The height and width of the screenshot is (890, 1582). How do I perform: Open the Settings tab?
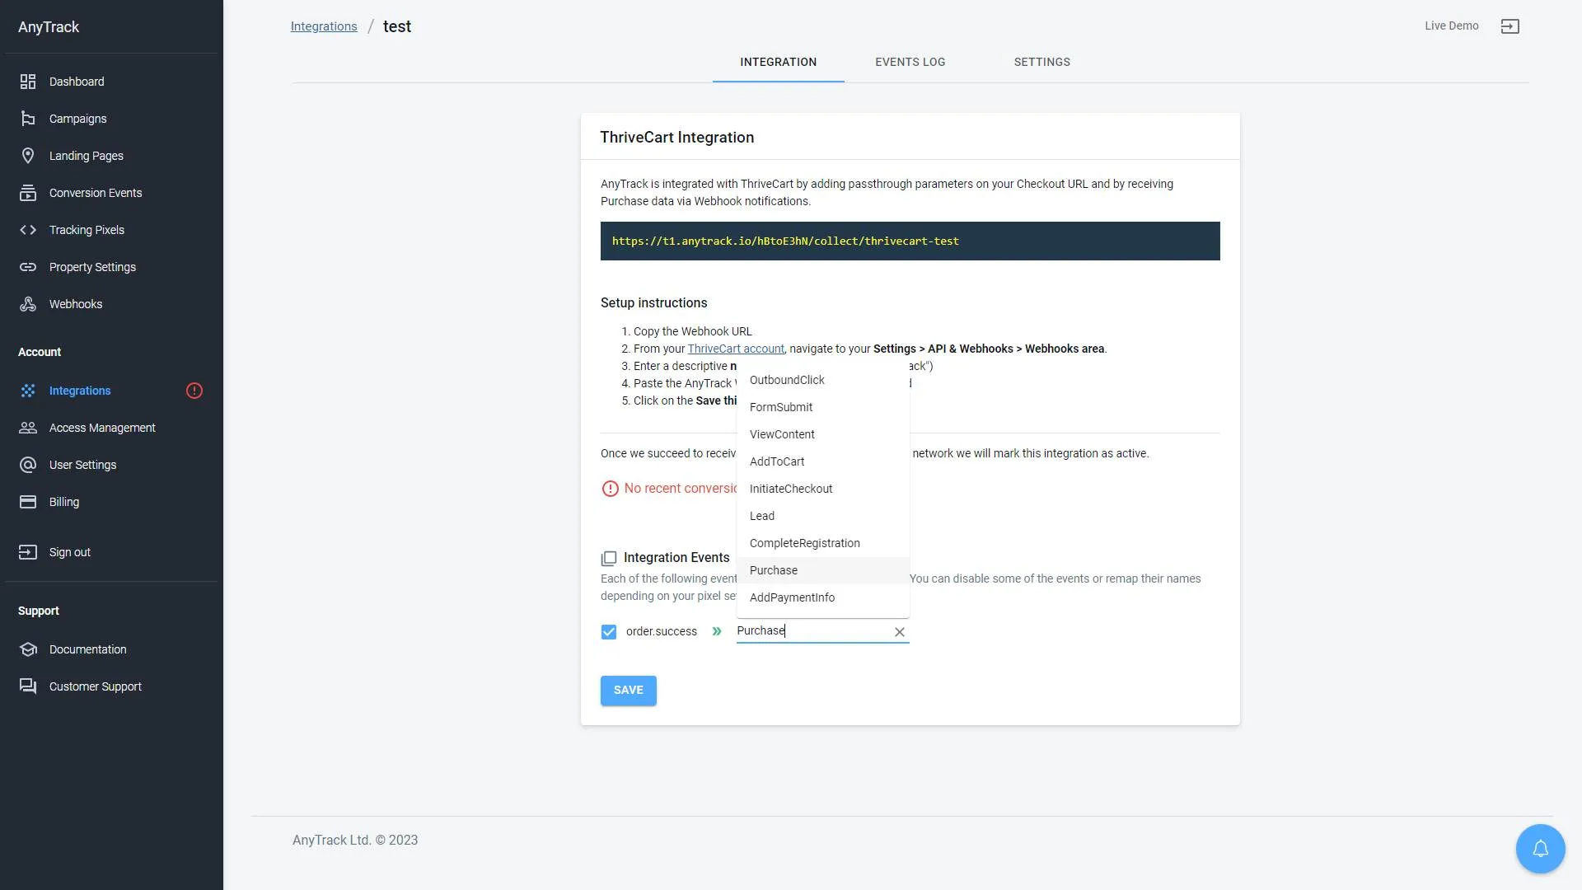tap(1041, 63)
